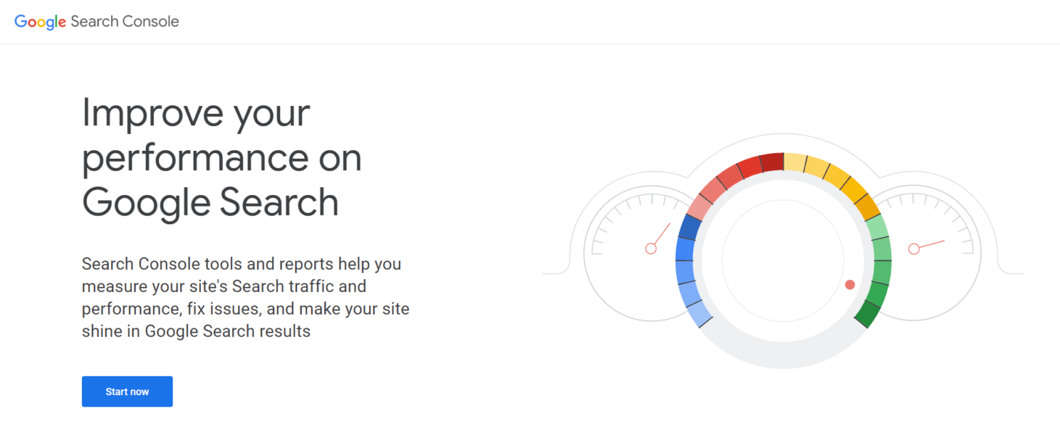
Task: Click the red dot inside the main gauge
Action: click(x=849, y=285)
